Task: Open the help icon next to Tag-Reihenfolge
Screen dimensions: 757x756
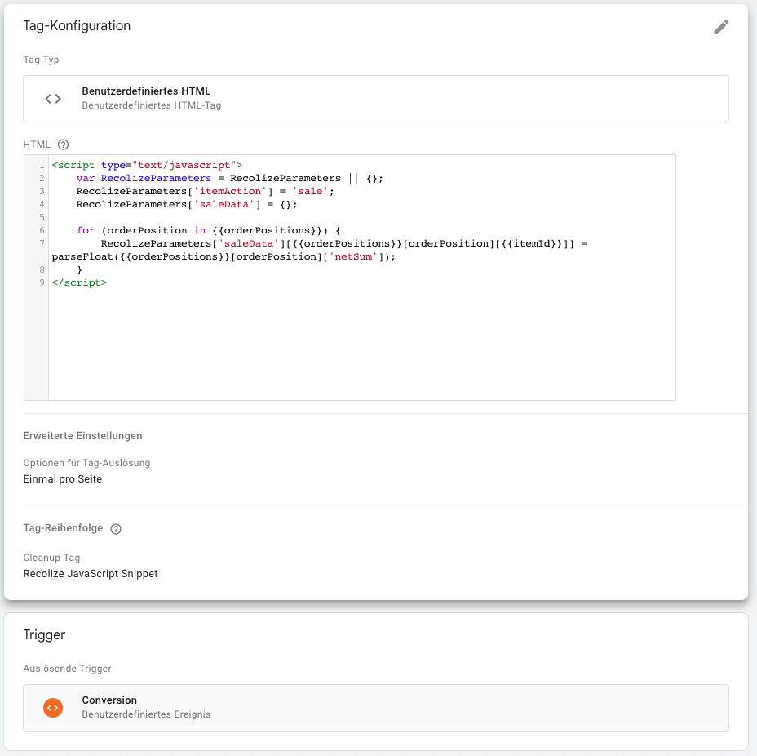Action: [x=116, y=528]
